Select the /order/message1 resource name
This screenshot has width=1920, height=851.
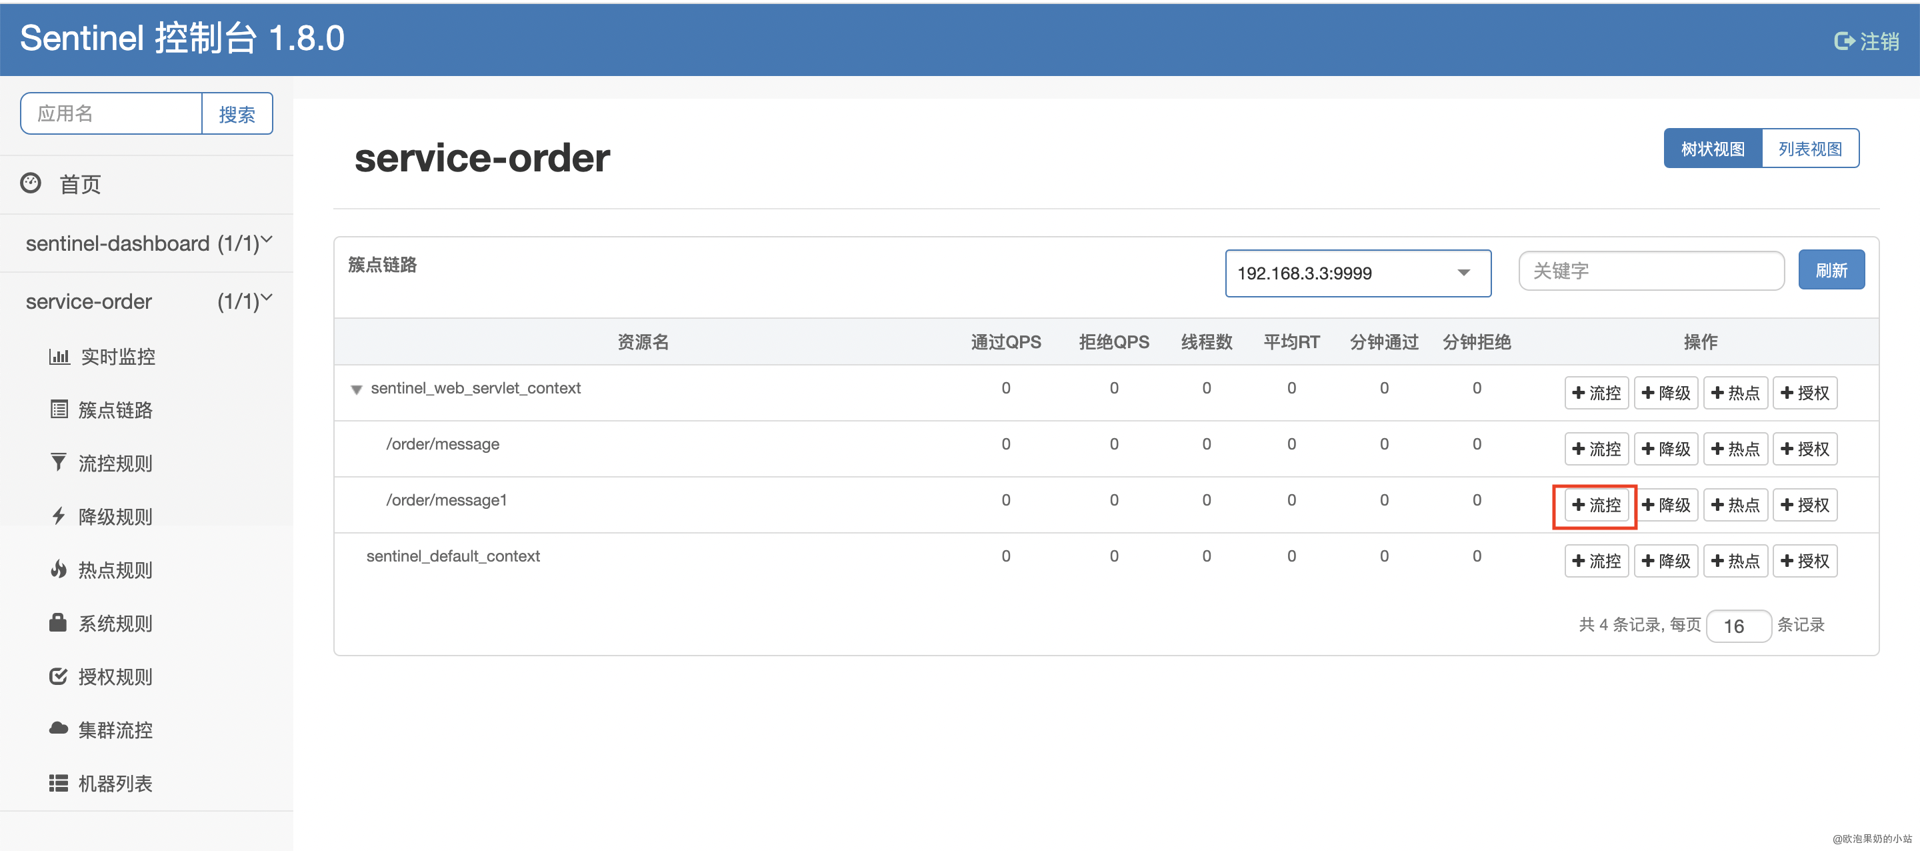tap(447, 500)
